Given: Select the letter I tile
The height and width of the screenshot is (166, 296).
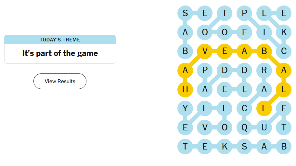Looking at the screenshot, I should (264, 32).
